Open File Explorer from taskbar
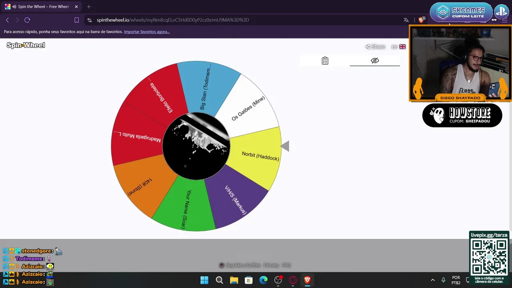512x288 pixels. coord(234,280)
